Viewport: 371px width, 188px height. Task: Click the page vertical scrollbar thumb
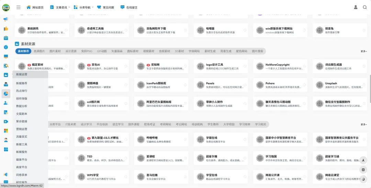tap(370, 89)
